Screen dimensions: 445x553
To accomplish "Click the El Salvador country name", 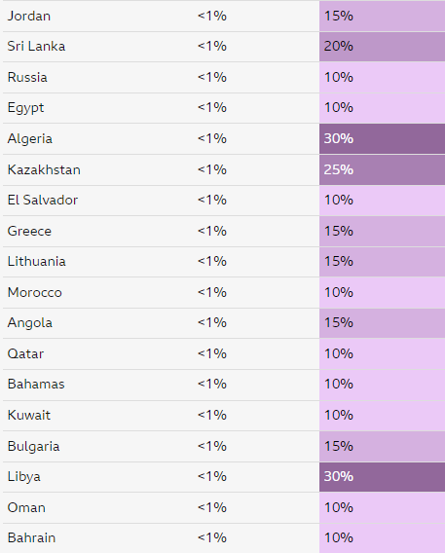I will coord(43,200).
